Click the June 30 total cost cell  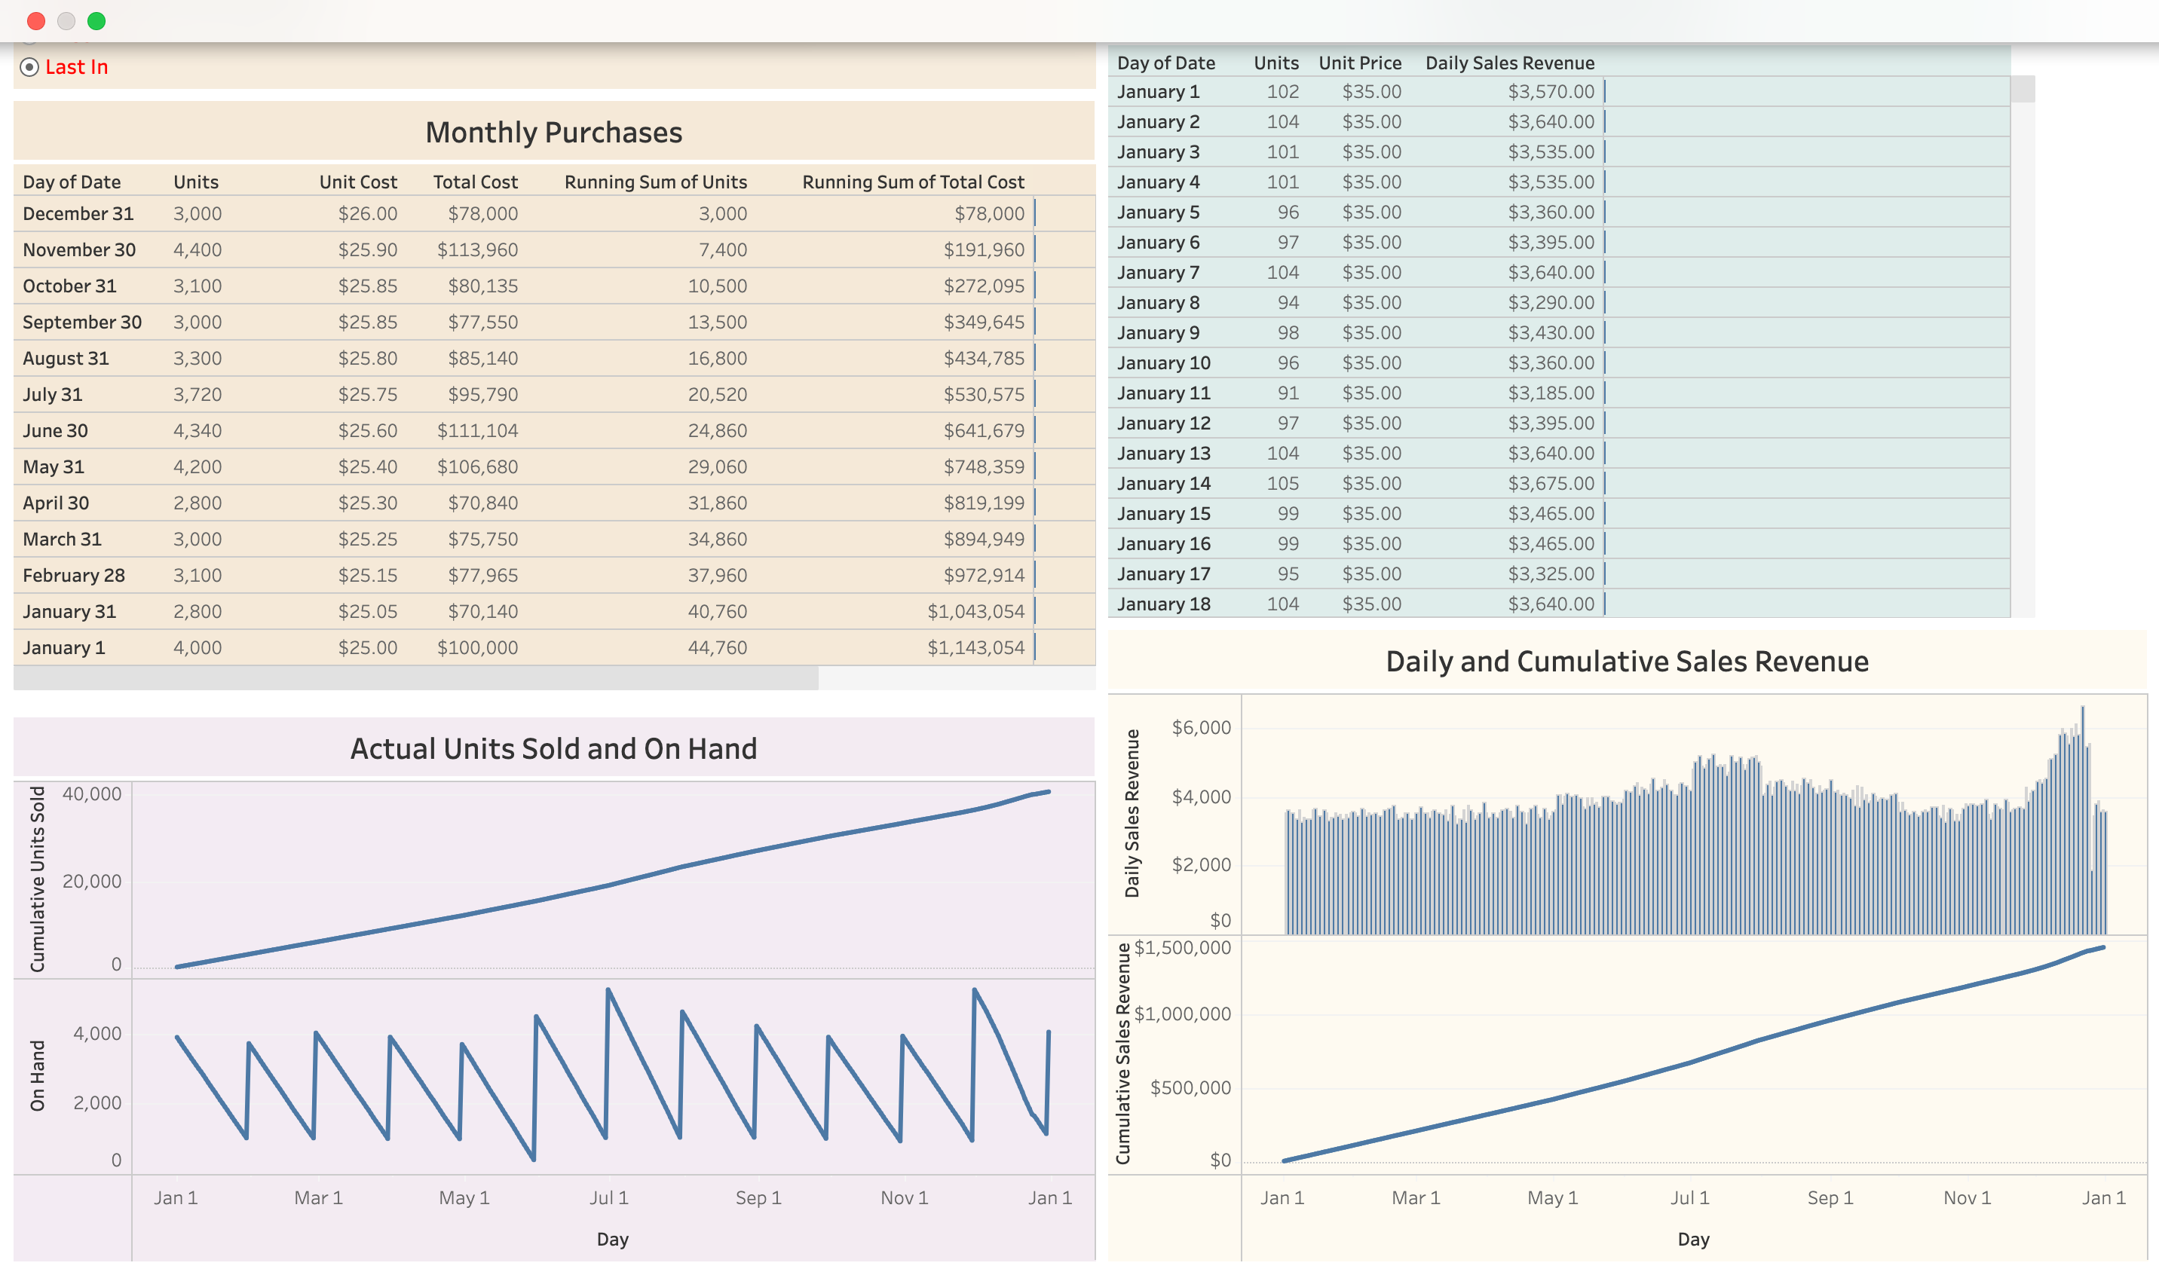(477, 430)
